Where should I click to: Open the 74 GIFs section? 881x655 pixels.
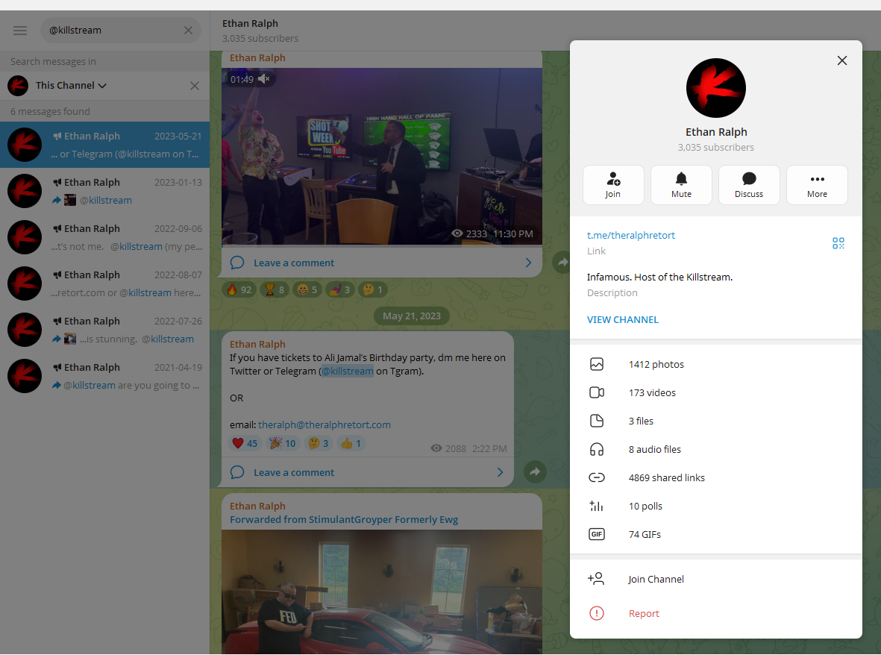pos(716,534)
